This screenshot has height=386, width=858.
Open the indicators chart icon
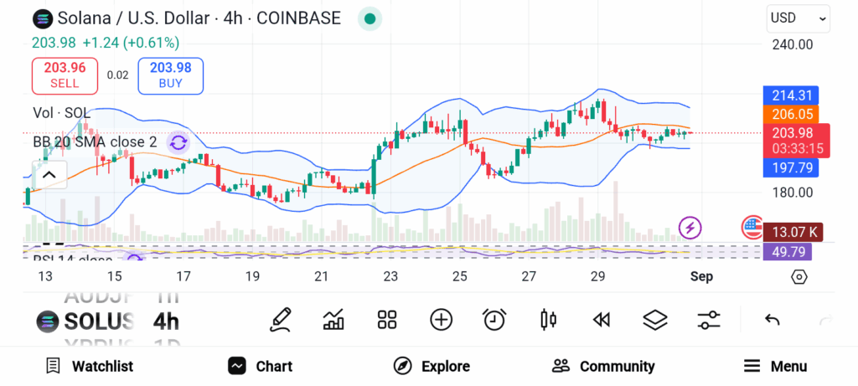coord(333,319)
